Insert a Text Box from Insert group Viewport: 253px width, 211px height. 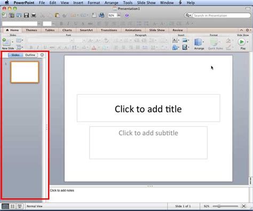pos(176,41)
